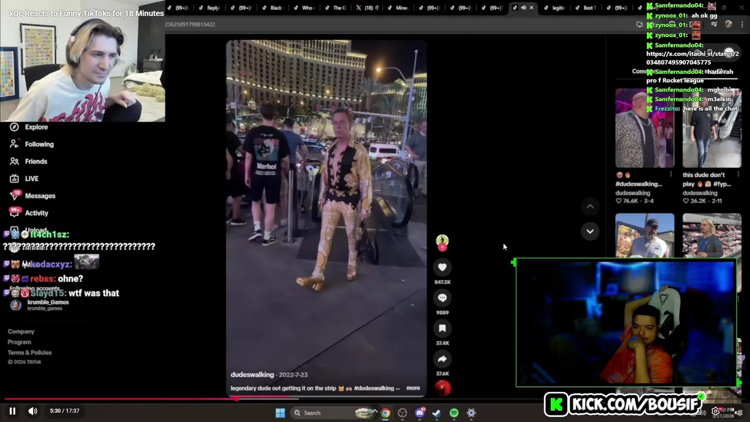Open options dots beside #dudeswalking thumbnail
Image resolution: width=750 pixels, height=422 pixels.
(671, 175)
